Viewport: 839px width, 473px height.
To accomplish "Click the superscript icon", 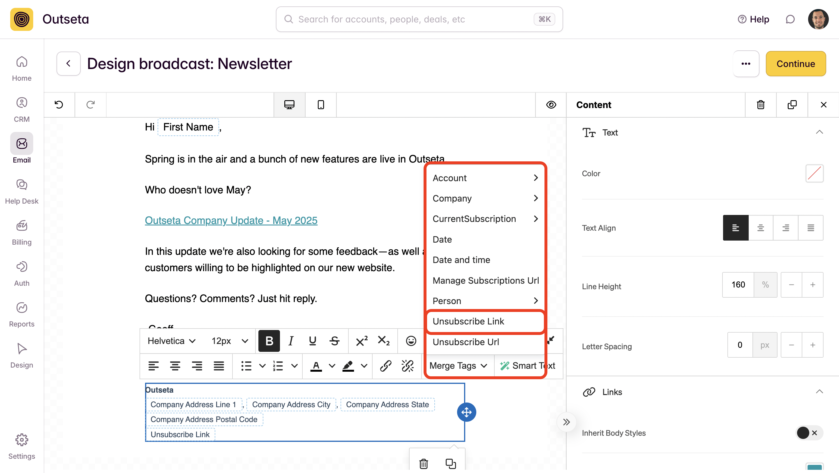I will click(361, 341).
